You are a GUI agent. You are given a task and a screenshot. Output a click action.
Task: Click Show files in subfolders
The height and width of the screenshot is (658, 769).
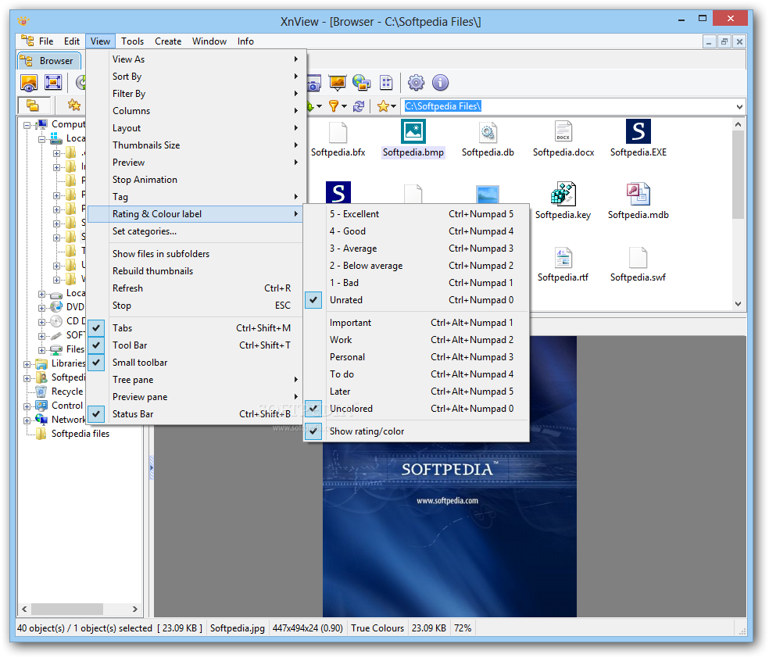195,254
